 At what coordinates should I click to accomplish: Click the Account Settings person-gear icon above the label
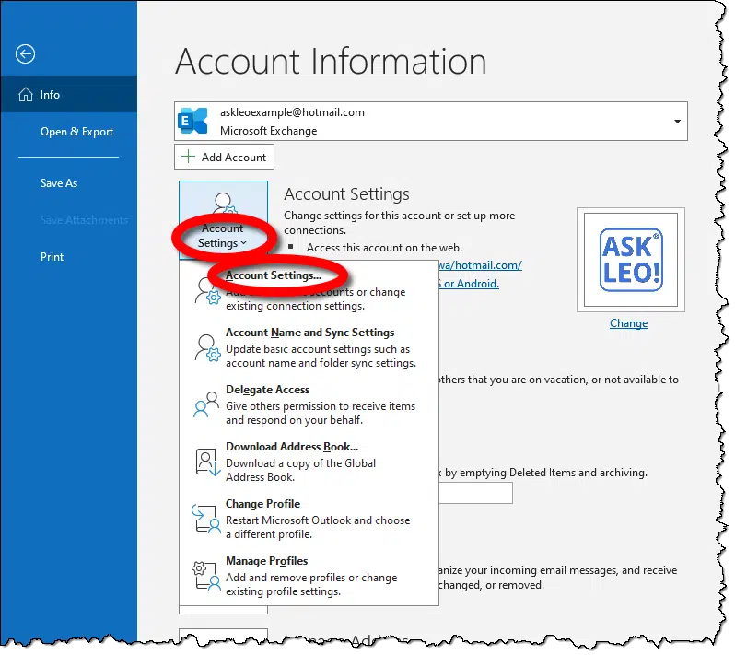pyautogui.click(x=225, y=204)
